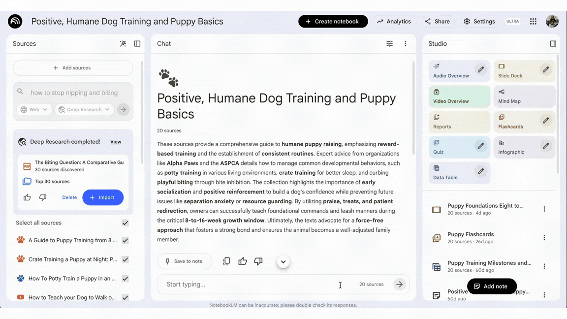Toggle the Select all sources checkbox

click(x=126, y=223)
